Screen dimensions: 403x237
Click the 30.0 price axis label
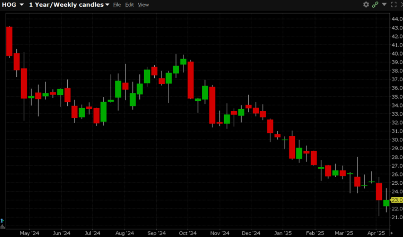coord(397,139)
